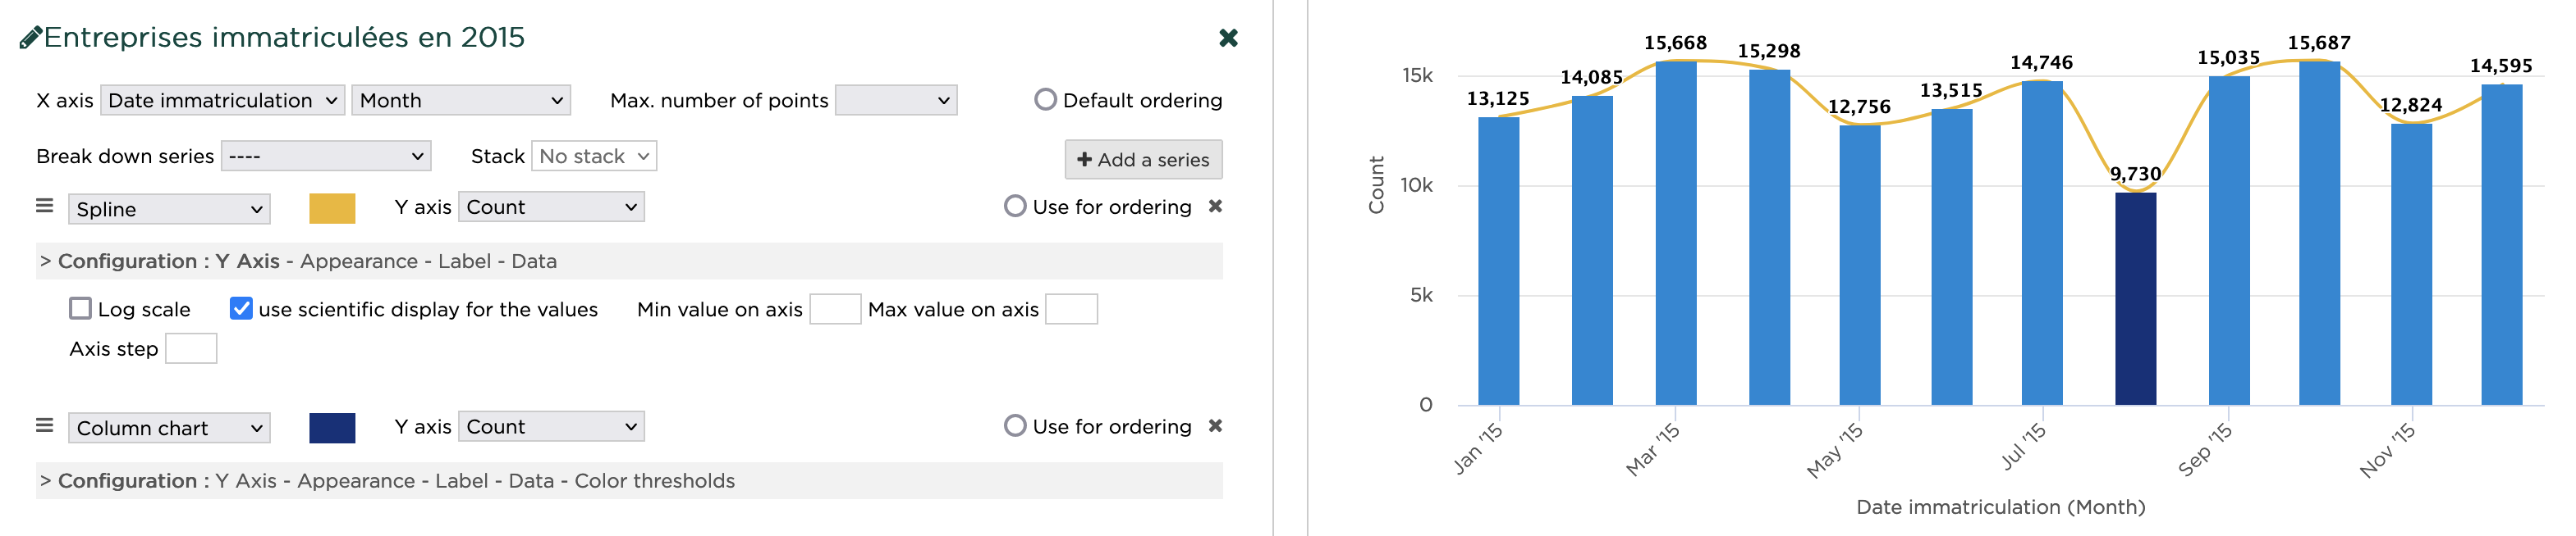Click the pencil edit icon beside the chart title
Image resolution: width=2576 pixels, height=536 pixels.
click(30, 38)
